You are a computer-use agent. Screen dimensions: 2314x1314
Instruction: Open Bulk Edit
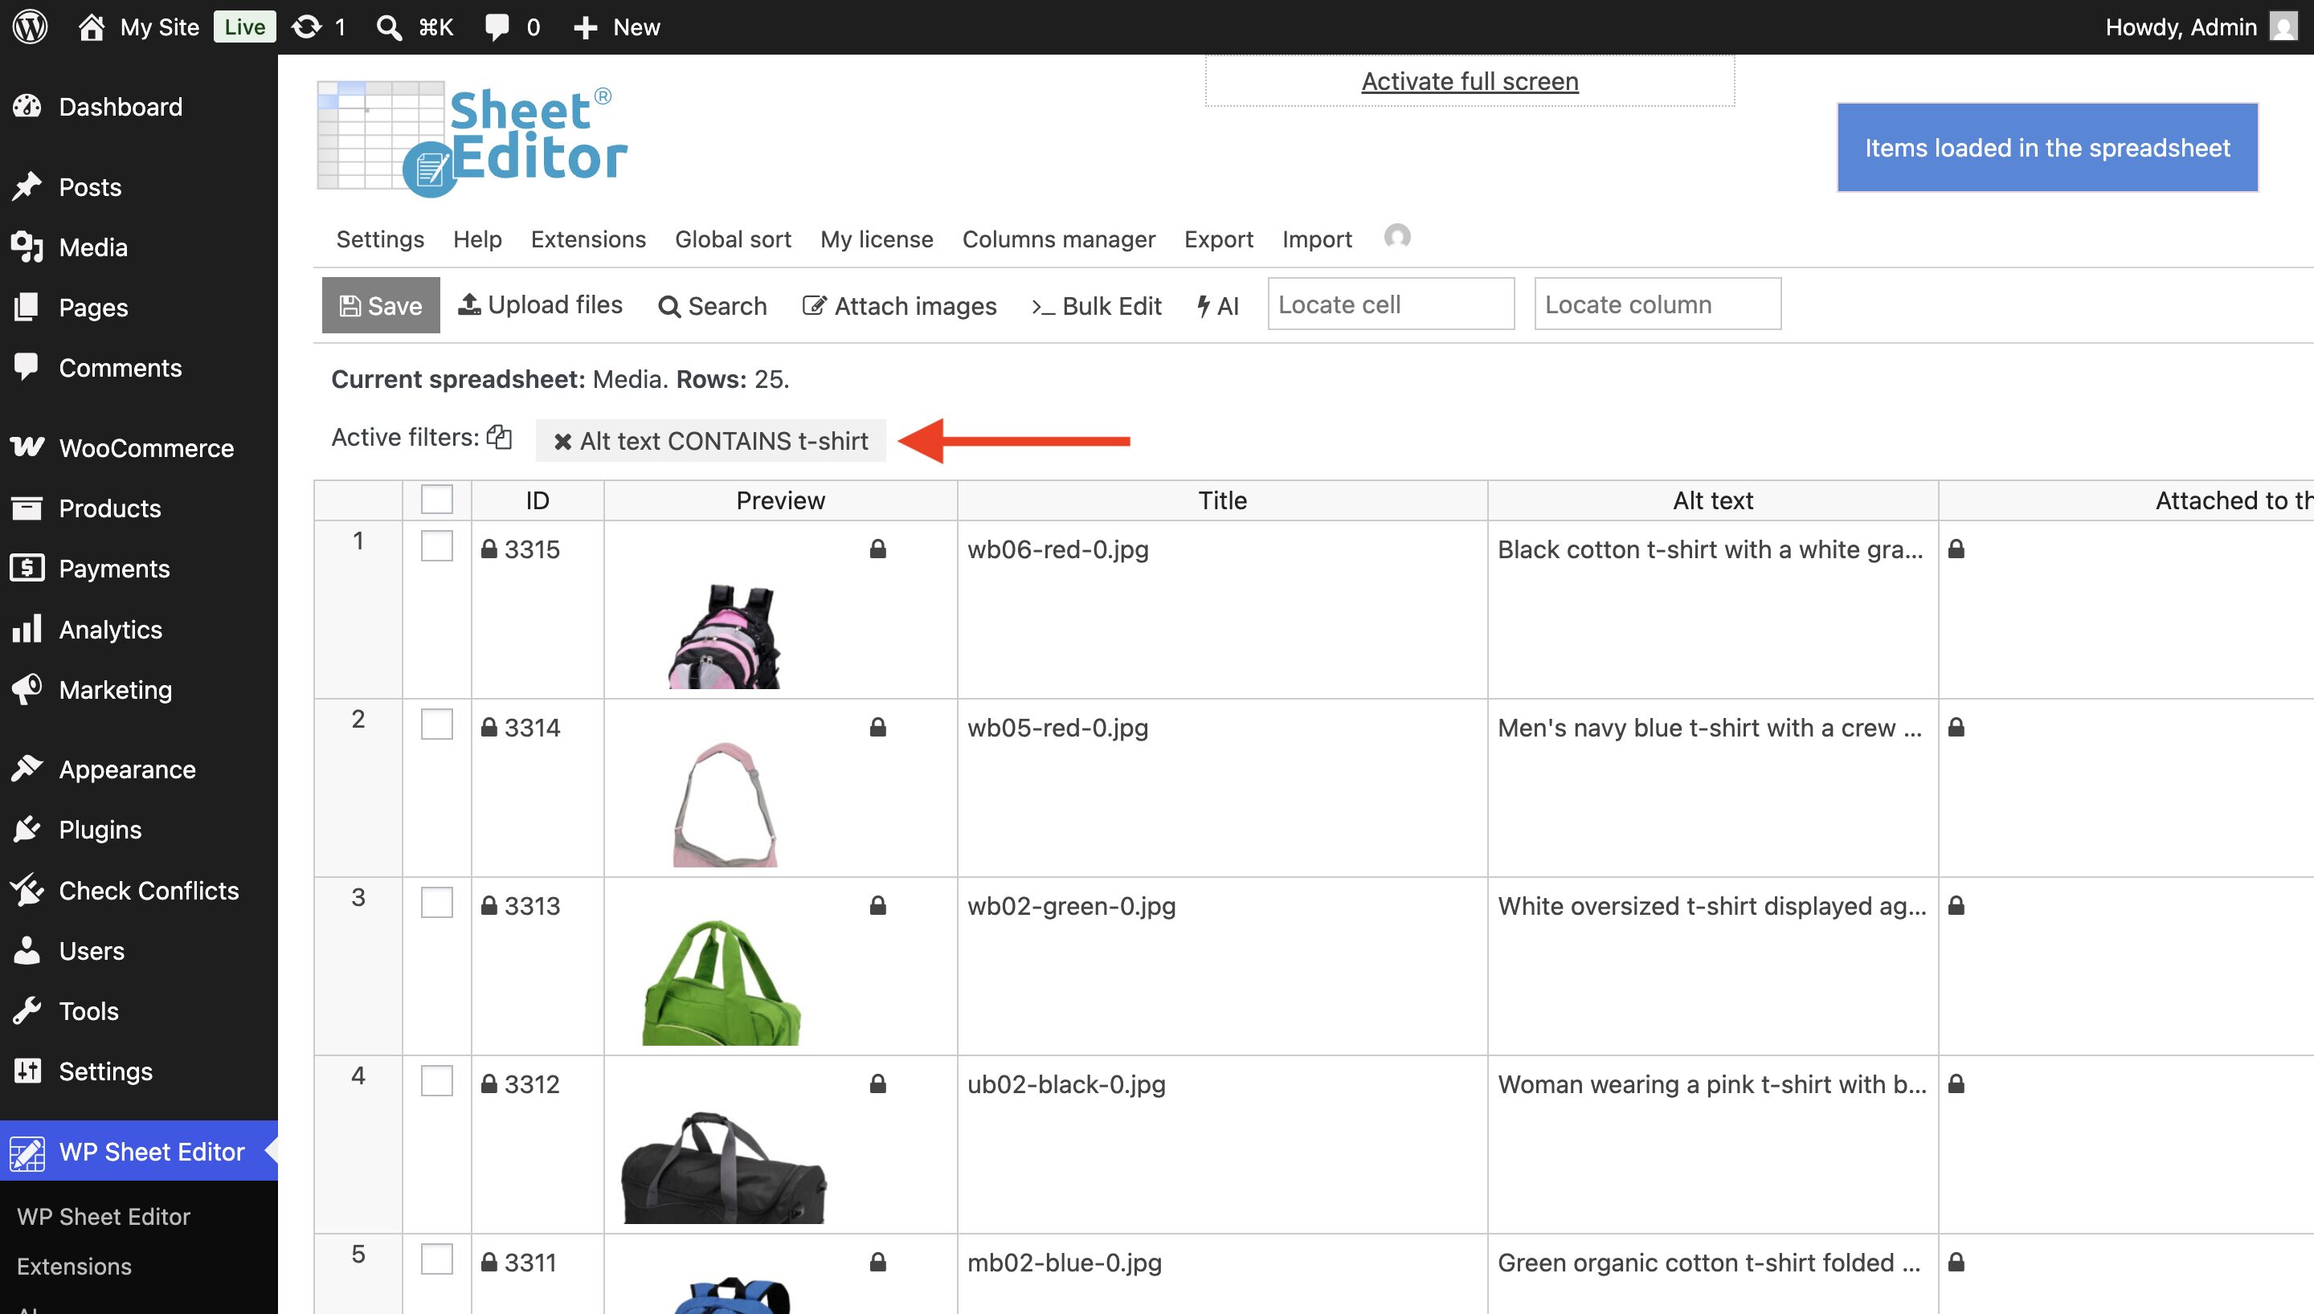coord(1097,306)
